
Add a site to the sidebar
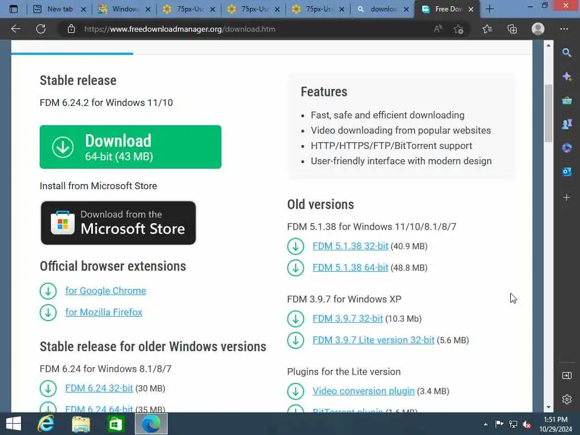[566, 197]
